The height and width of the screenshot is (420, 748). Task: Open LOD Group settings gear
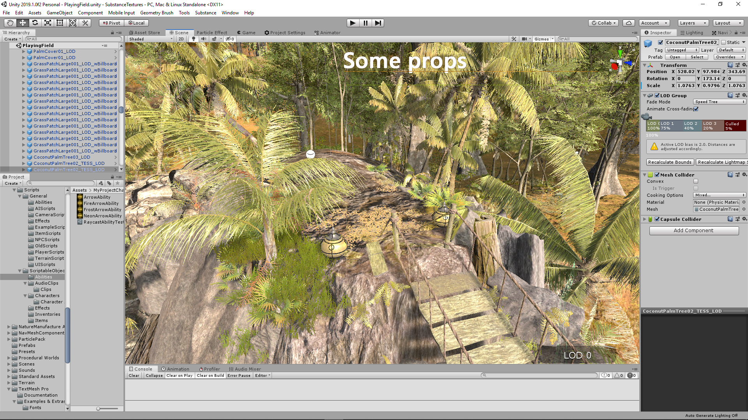[x=744, y=95]
